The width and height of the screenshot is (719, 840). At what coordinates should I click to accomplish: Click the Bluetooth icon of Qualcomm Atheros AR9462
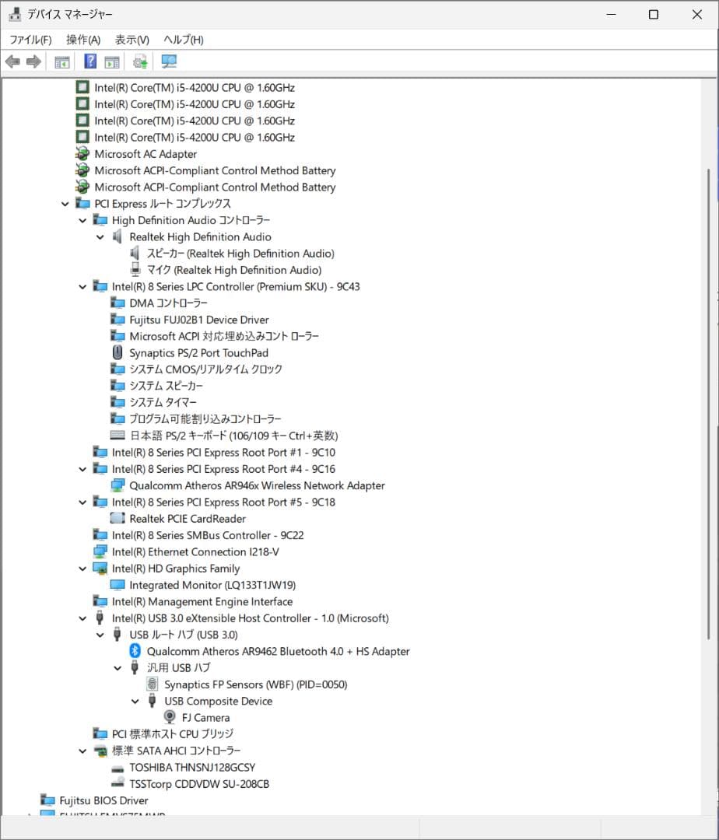(135, 651)
